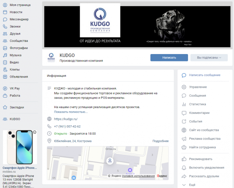Viewport: 234px width, 188px height.
Task: Click the Написать сообщение link
Action: pyautogui.click(x=205, y=75)
